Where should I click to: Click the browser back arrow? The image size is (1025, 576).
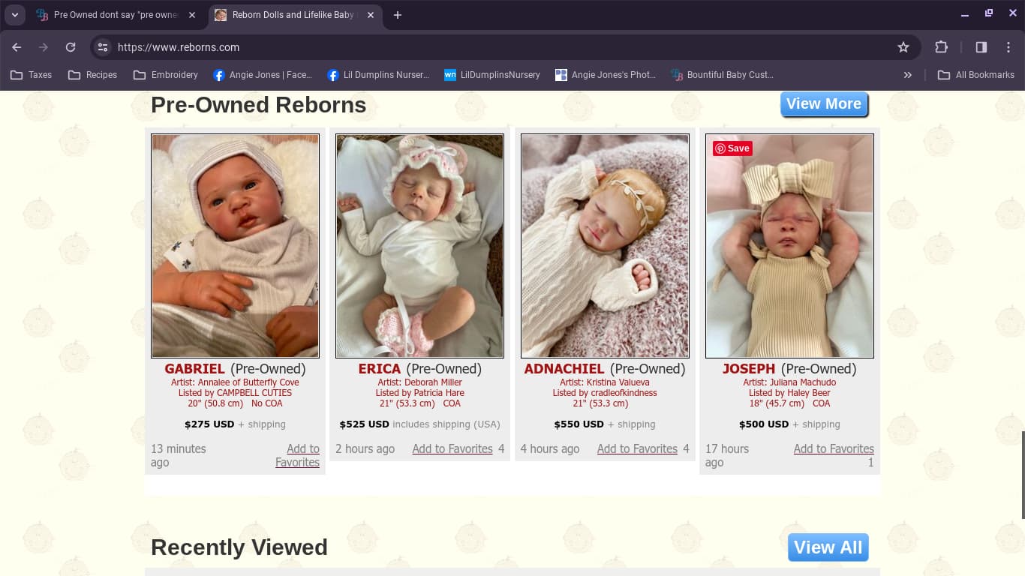(x=17, y=47)
